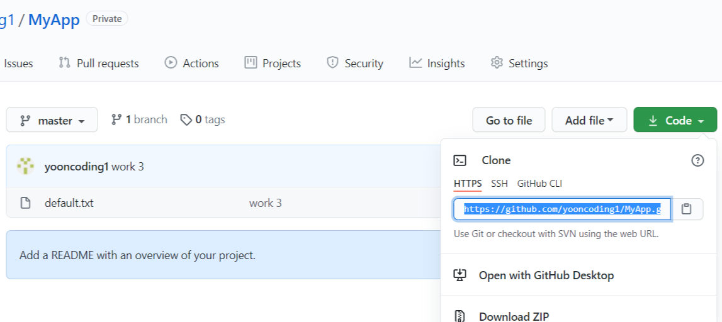Click the Add a README banner text
Screen dimensions: 722x322
pos(137,255)
